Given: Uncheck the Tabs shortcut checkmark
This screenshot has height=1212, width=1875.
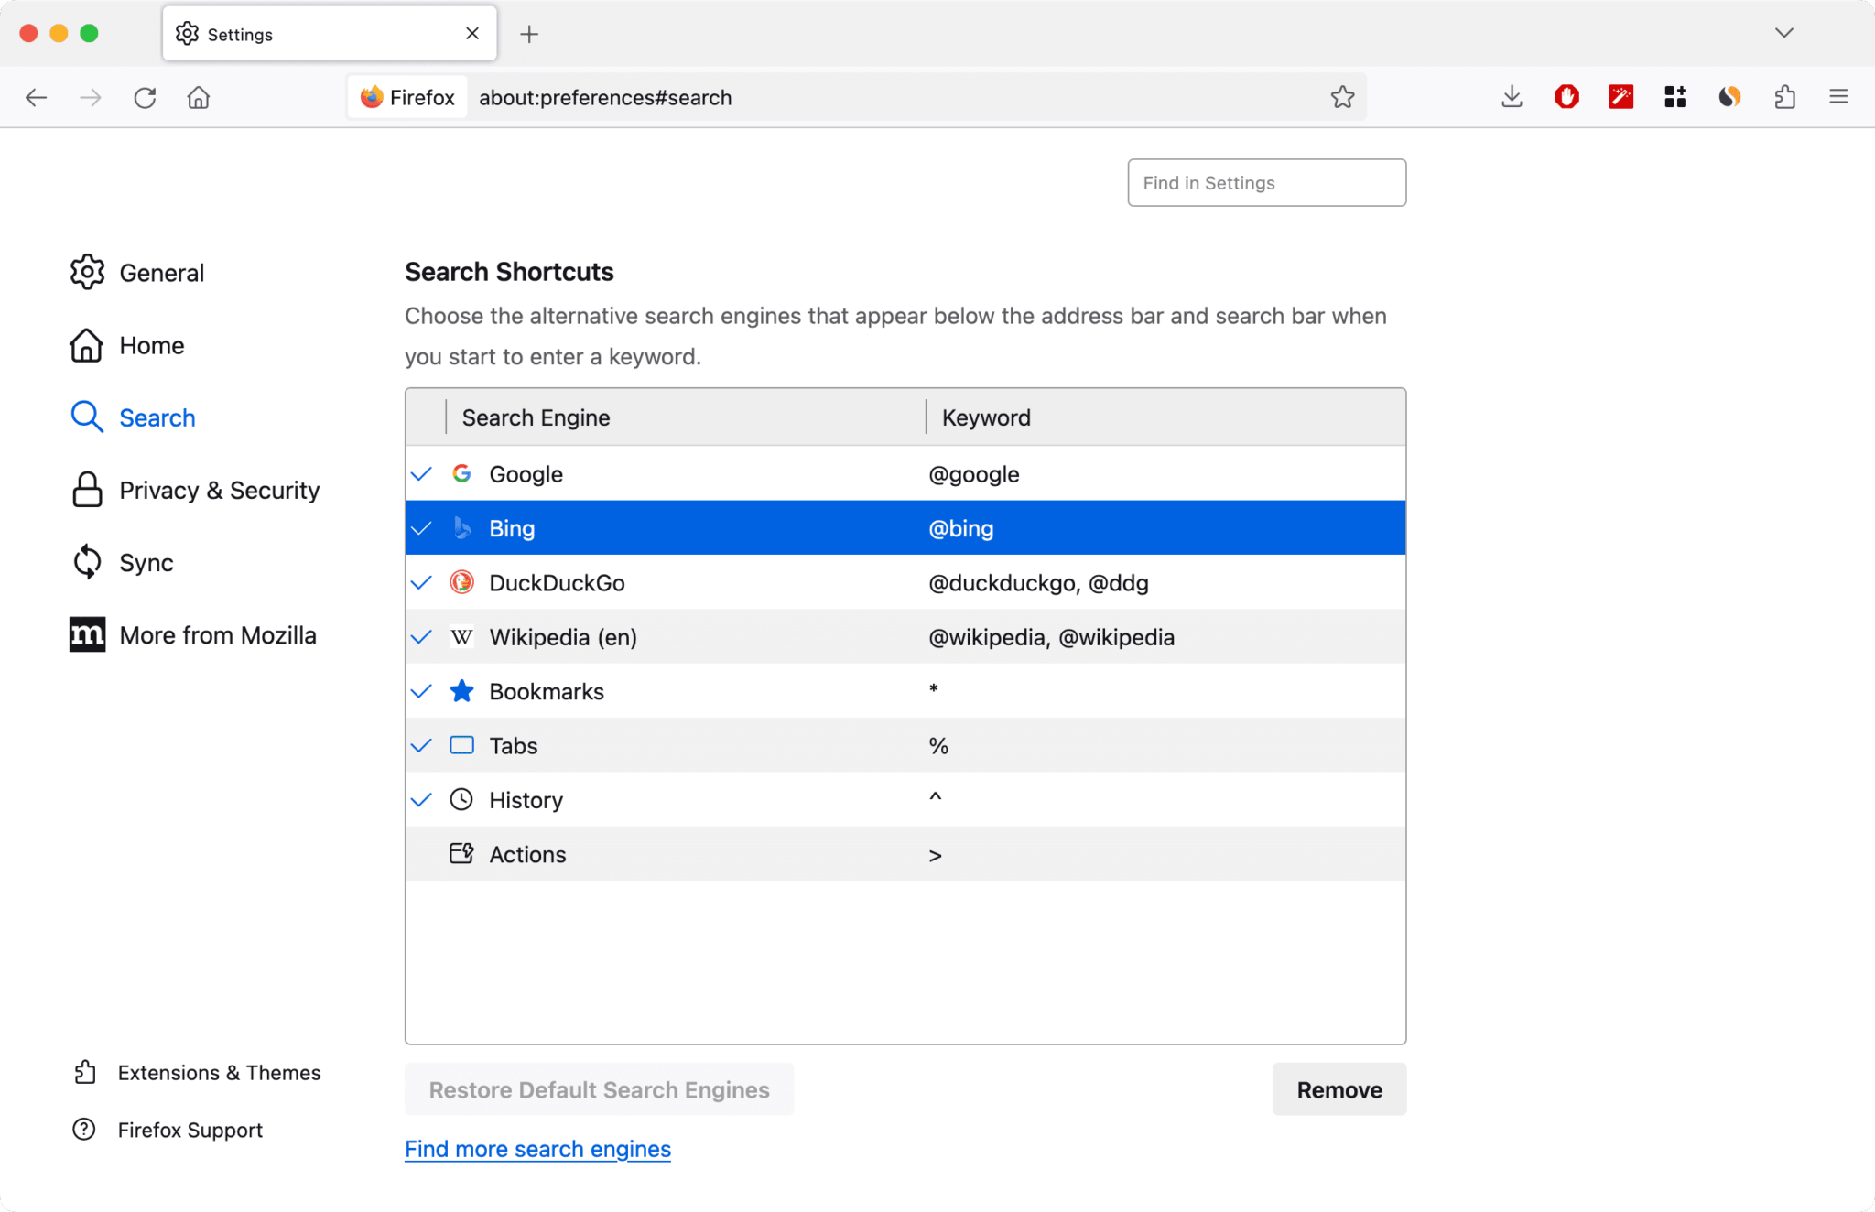Looking at the screenshot, I should click(421, 746).
